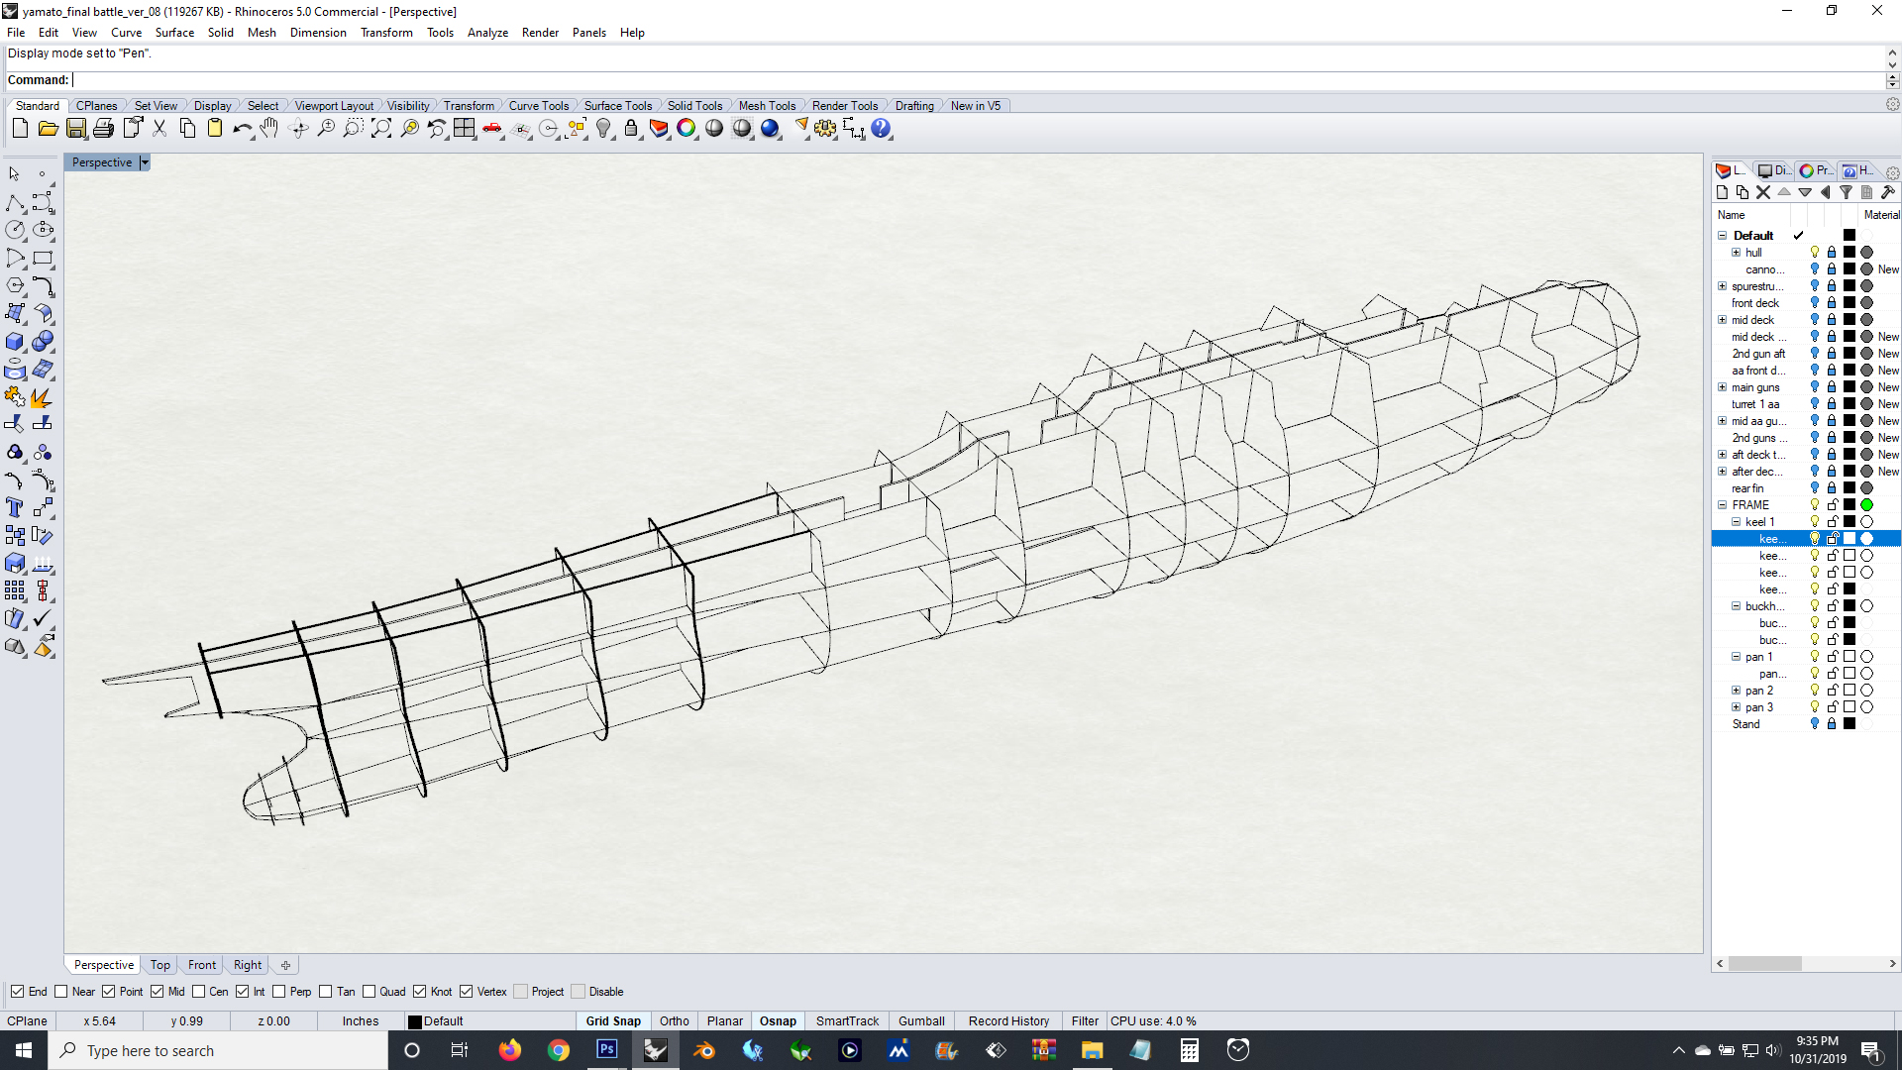Select the Pan hand tool
Screen dimensions: 1902x1070
(269, 129)
